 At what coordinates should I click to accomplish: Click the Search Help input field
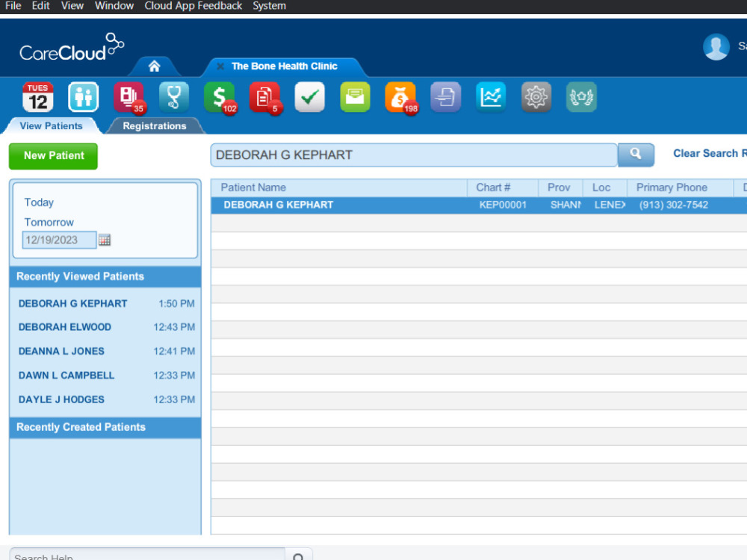[x=146, y=556]
